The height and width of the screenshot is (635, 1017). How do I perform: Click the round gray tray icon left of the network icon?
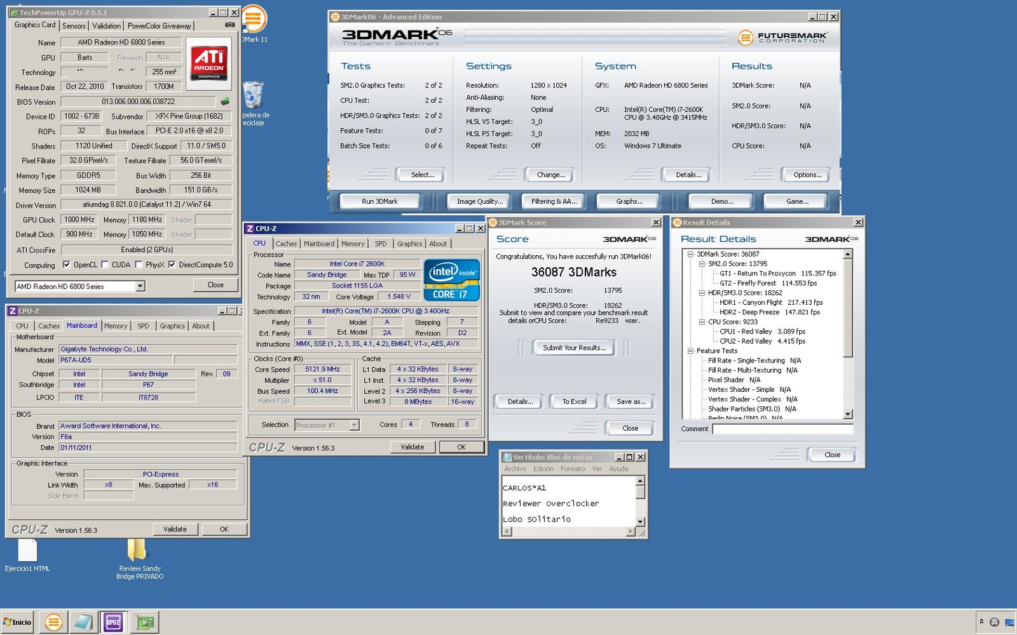[994, 622]
